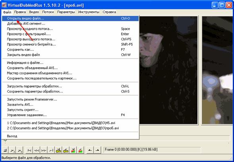Mark the selection start point

[x=90, y=150]
